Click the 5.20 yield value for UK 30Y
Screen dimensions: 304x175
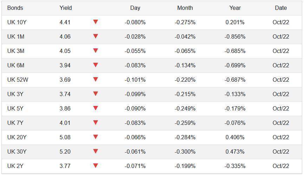click(65, 152)
